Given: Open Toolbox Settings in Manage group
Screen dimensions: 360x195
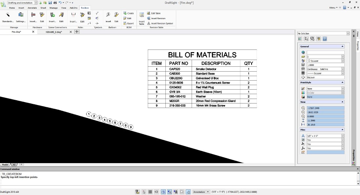Looking at the screenshot, I should point(21,17).
